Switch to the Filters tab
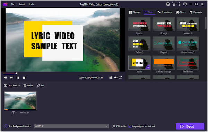This screenshot has height=132, width=208. pos(181,12)
